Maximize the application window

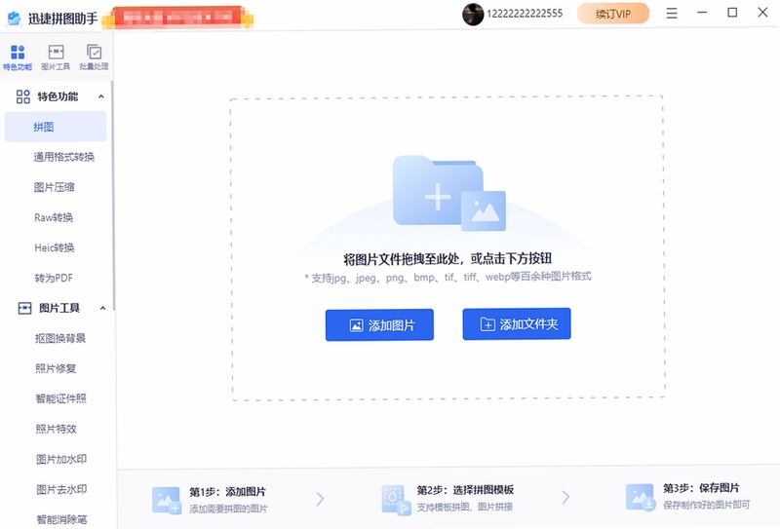coord(732,13)
